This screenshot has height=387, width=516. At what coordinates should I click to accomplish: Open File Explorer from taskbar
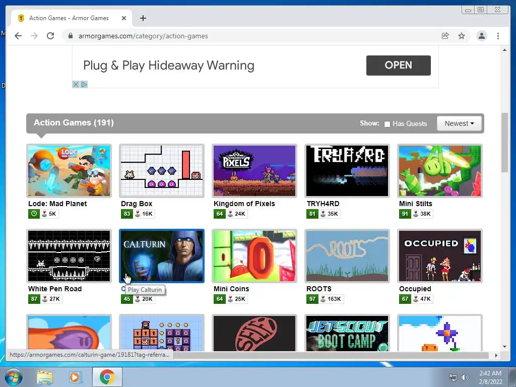point(44,377)
